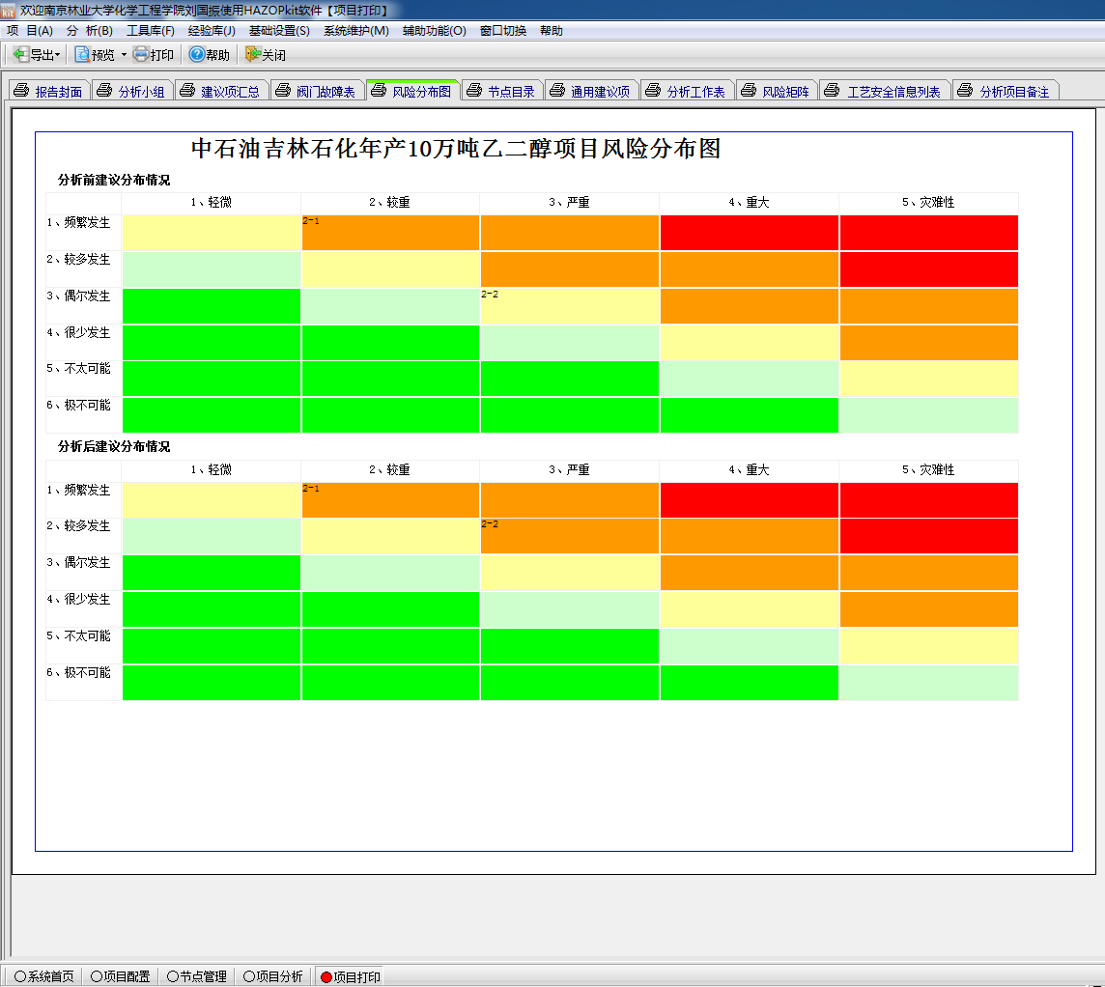Click the preview (预览) document icon
The width and height of the screenshot is (1105, 987).
[x=82, y=54]
